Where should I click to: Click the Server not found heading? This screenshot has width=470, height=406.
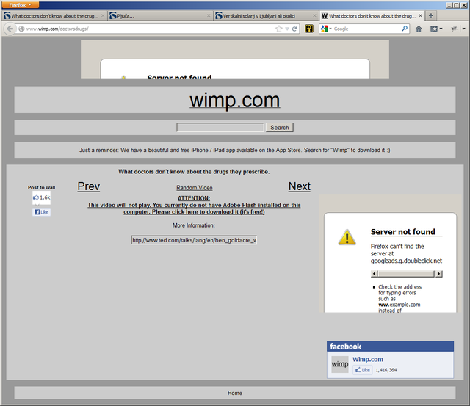pyautogui.click(x=403, y=231)
